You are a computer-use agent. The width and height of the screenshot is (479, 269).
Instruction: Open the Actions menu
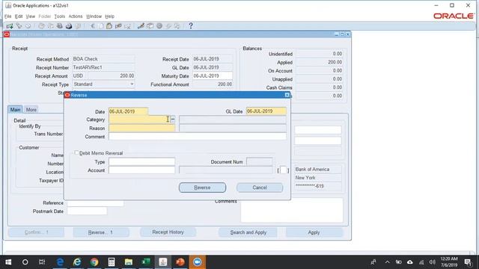pos(76,16)
